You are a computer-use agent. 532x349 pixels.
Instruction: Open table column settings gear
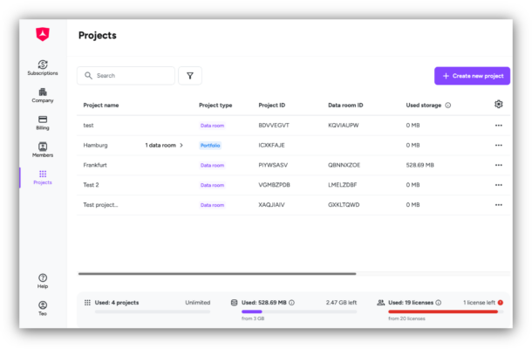[498, 104]
